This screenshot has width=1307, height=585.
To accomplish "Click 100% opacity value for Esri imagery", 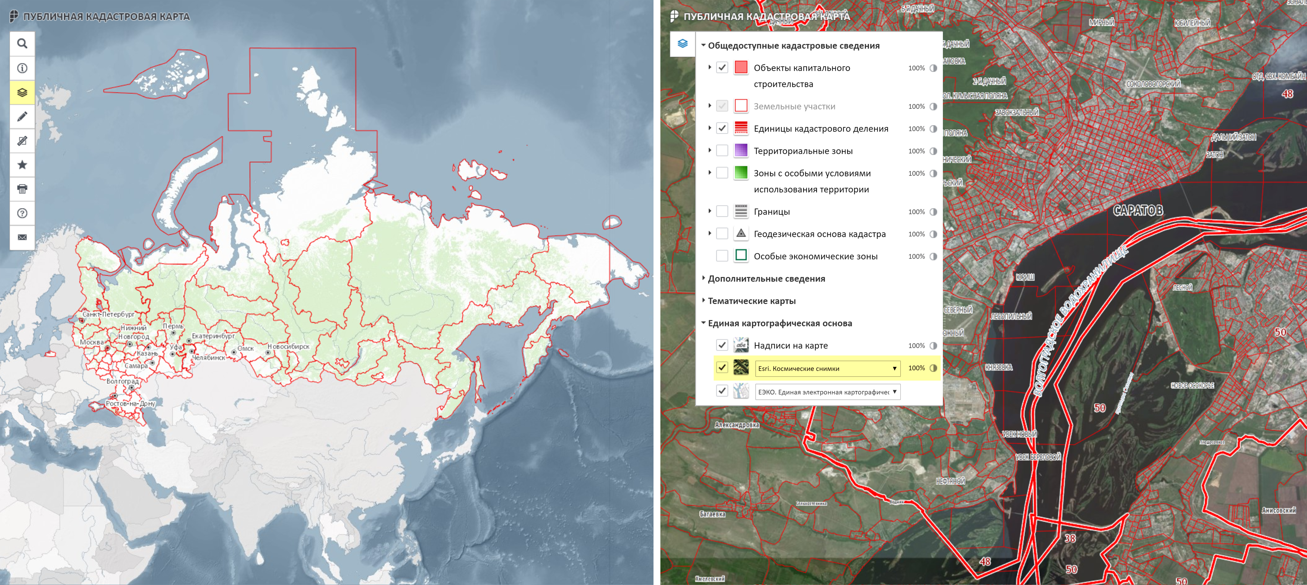I will [916, 368].
